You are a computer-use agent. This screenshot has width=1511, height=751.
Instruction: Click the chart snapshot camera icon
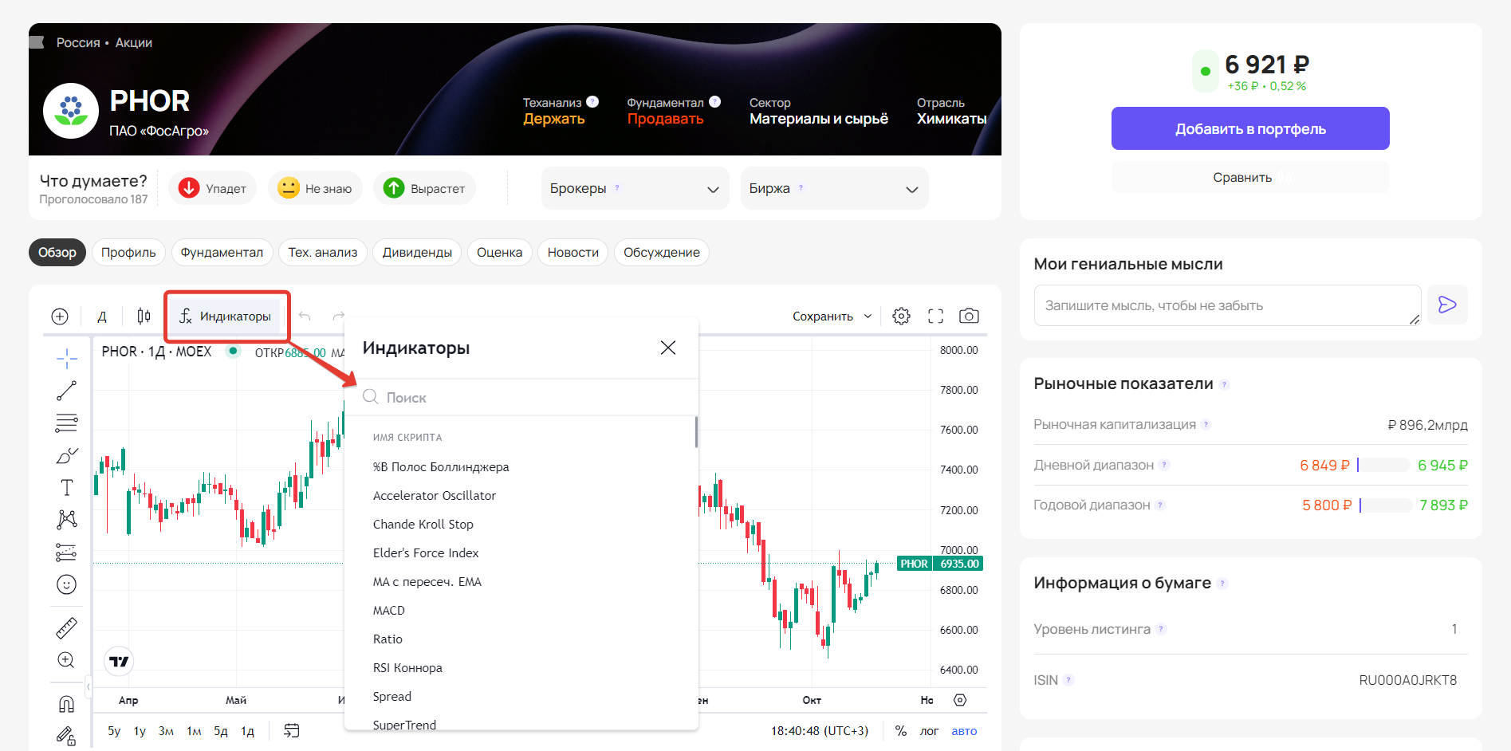click(x=969, y=317)
